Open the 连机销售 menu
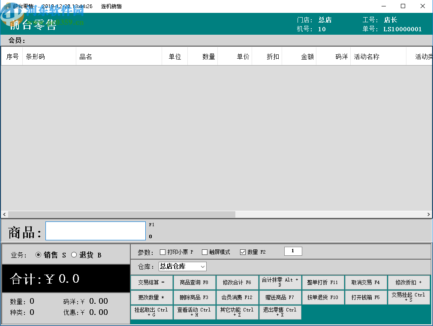This screenshot has width=433, height=326. coord(111,6)
